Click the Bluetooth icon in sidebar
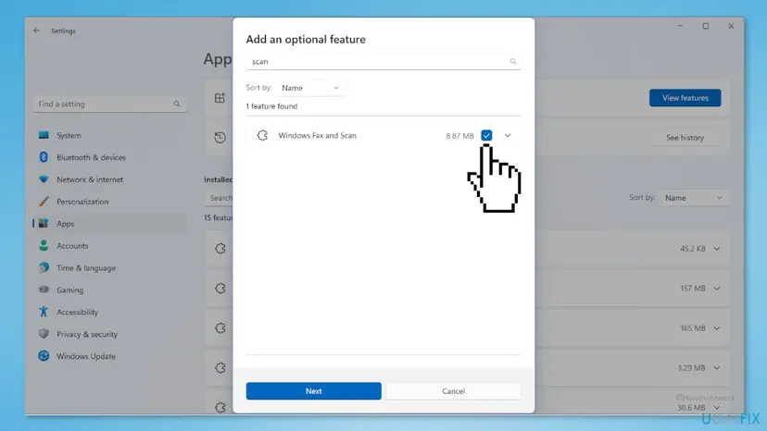The height and width of the screenshot is (431, 767). 44,157
